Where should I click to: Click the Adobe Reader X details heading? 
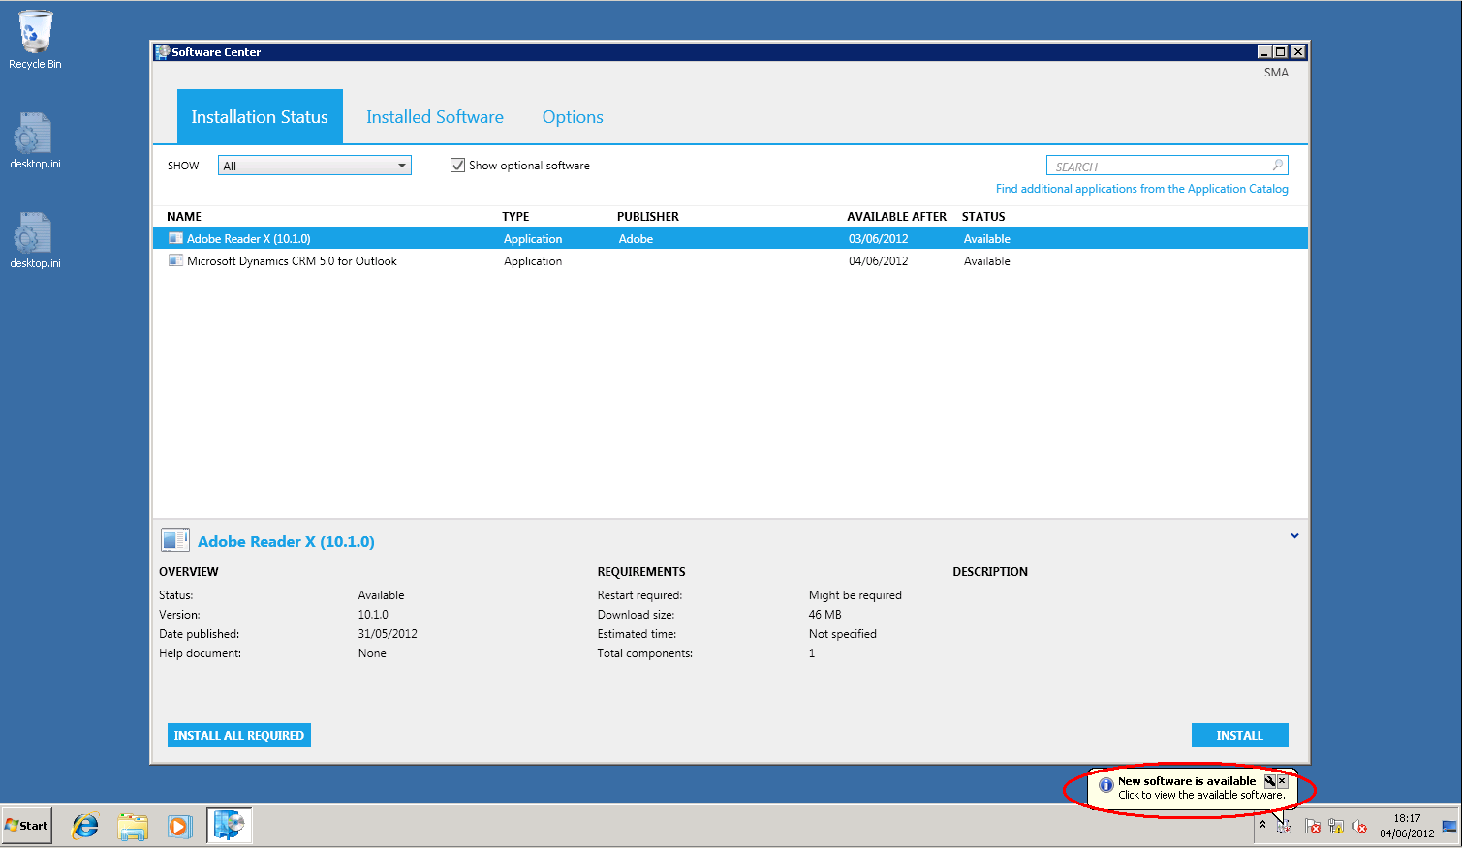click(286, 541)
